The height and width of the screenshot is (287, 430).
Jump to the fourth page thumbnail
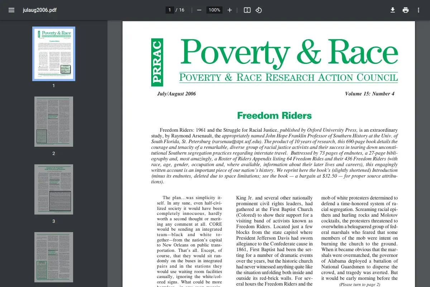coord(54,257)
